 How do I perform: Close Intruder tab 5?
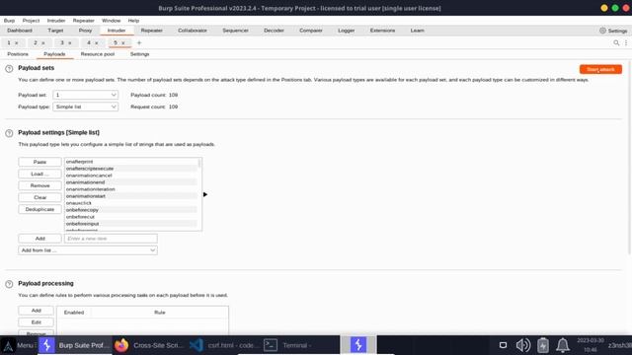tap(122, 43)
